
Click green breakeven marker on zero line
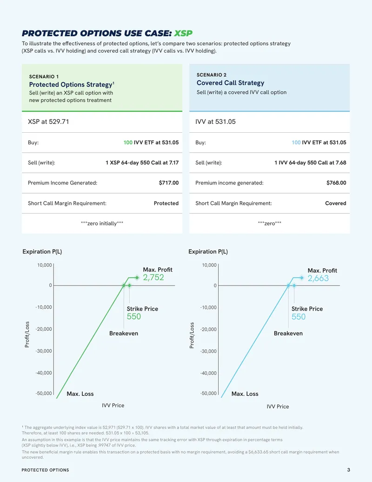tap(124, 285)
